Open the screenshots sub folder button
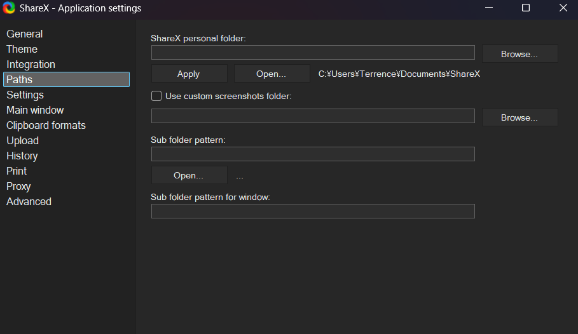 click(x=189, y=175)
